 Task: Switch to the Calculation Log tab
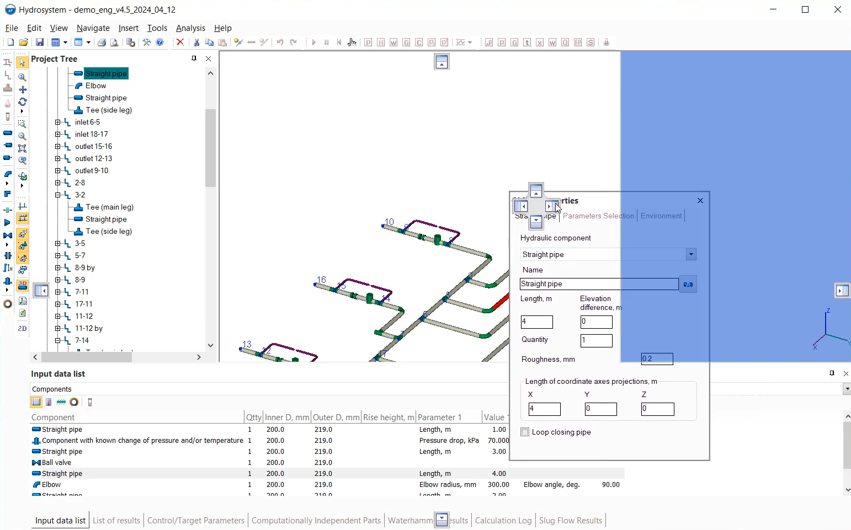point(503,521)
